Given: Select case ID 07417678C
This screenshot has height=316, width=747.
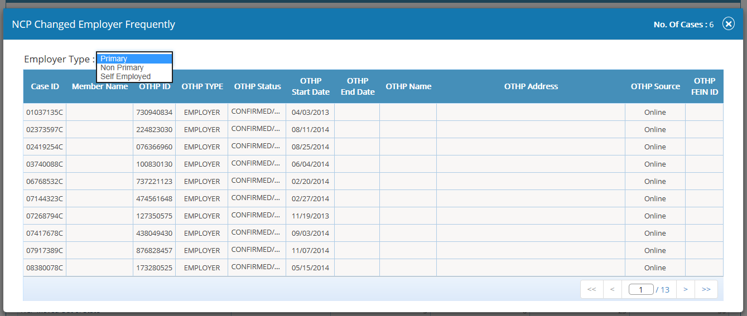Looking at the screenshot, I should tap(45, 233).
